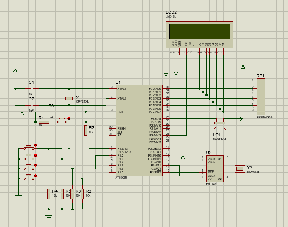Select capacitor C2 symbol

tap(32, 105)
